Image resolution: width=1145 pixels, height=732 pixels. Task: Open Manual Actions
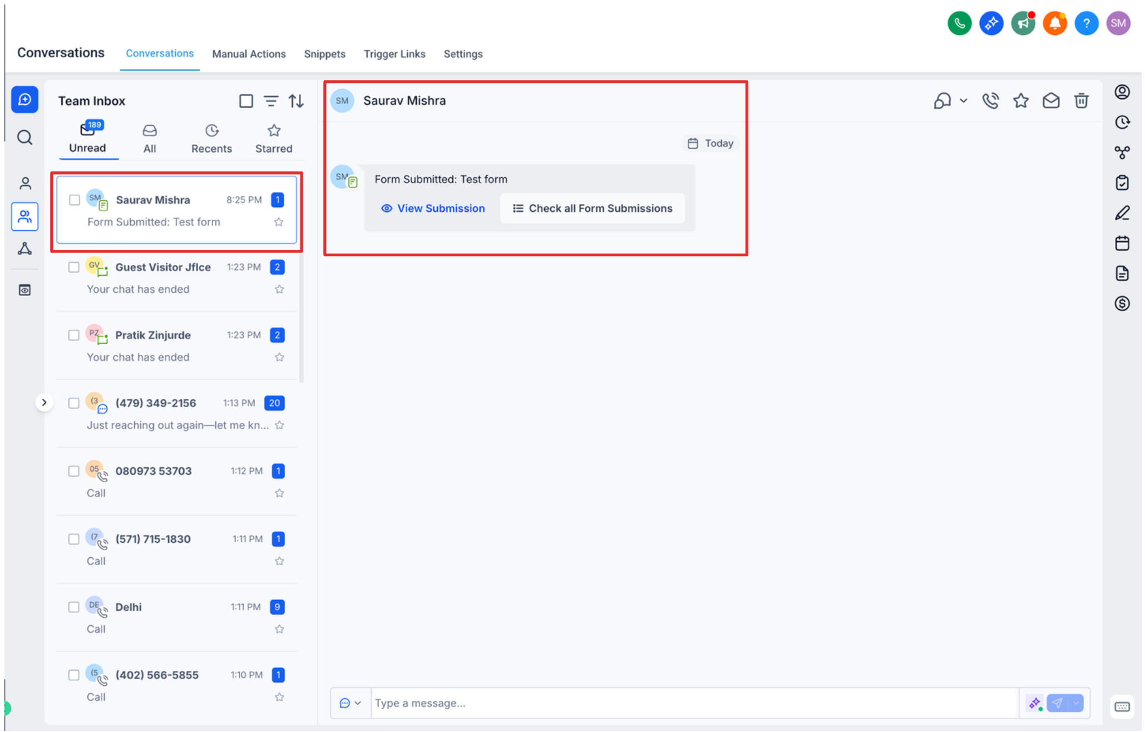[249, 54]
